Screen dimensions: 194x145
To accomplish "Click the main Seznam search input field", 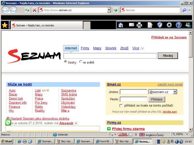I will [110, 56].
